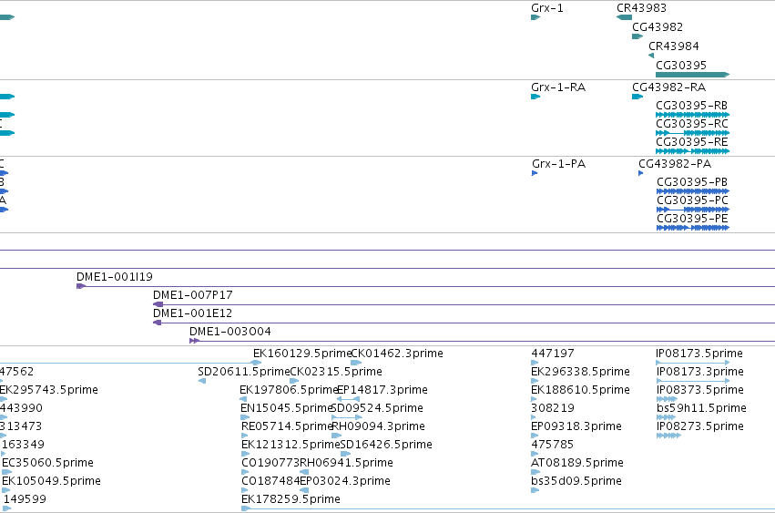Screen dimensions: 775x513
Task: Select EST RE05714.5prime
Action: click(244, 436)
